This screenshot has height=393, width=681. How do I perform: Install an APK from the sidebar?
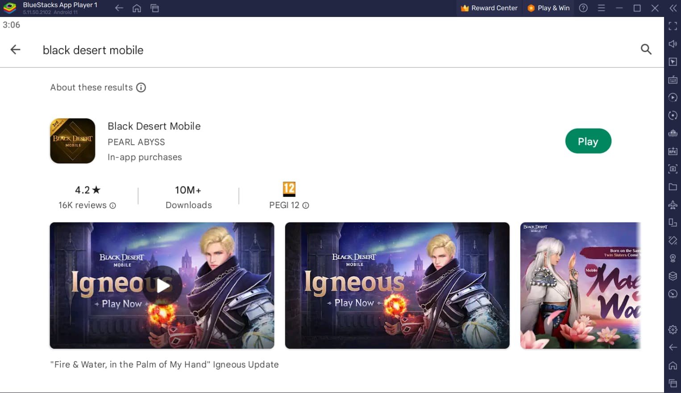[673, 151]
